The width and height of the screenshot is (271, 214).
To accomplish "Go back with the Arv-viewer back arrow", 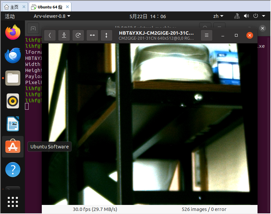I will (x=50, y=35).
